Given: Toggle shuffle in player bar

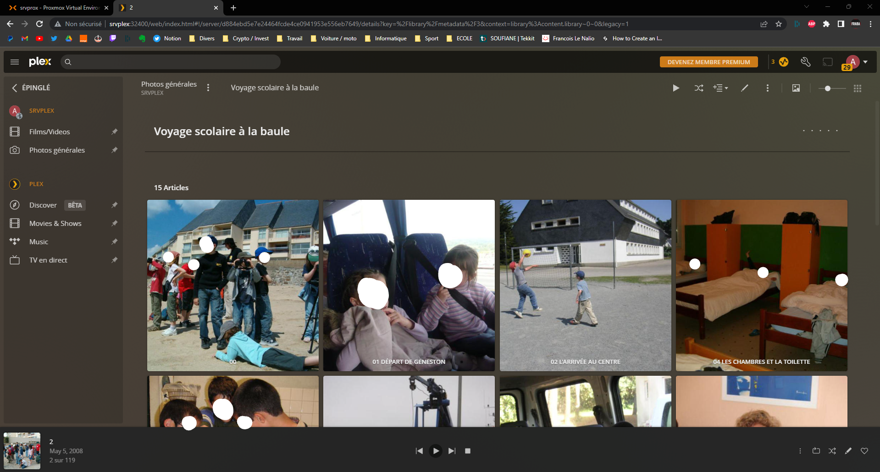Looking at the screenshot, I should point(832,451).
